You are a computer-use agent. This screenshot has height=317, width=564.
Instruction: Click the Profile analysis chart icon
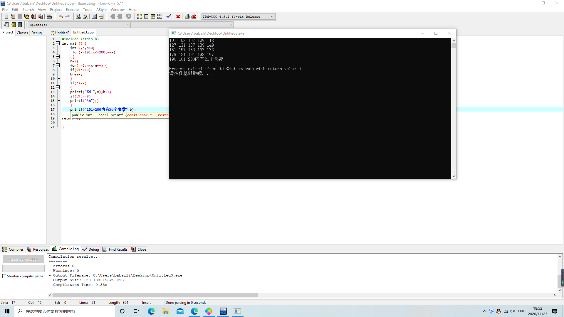pos(187,17)
